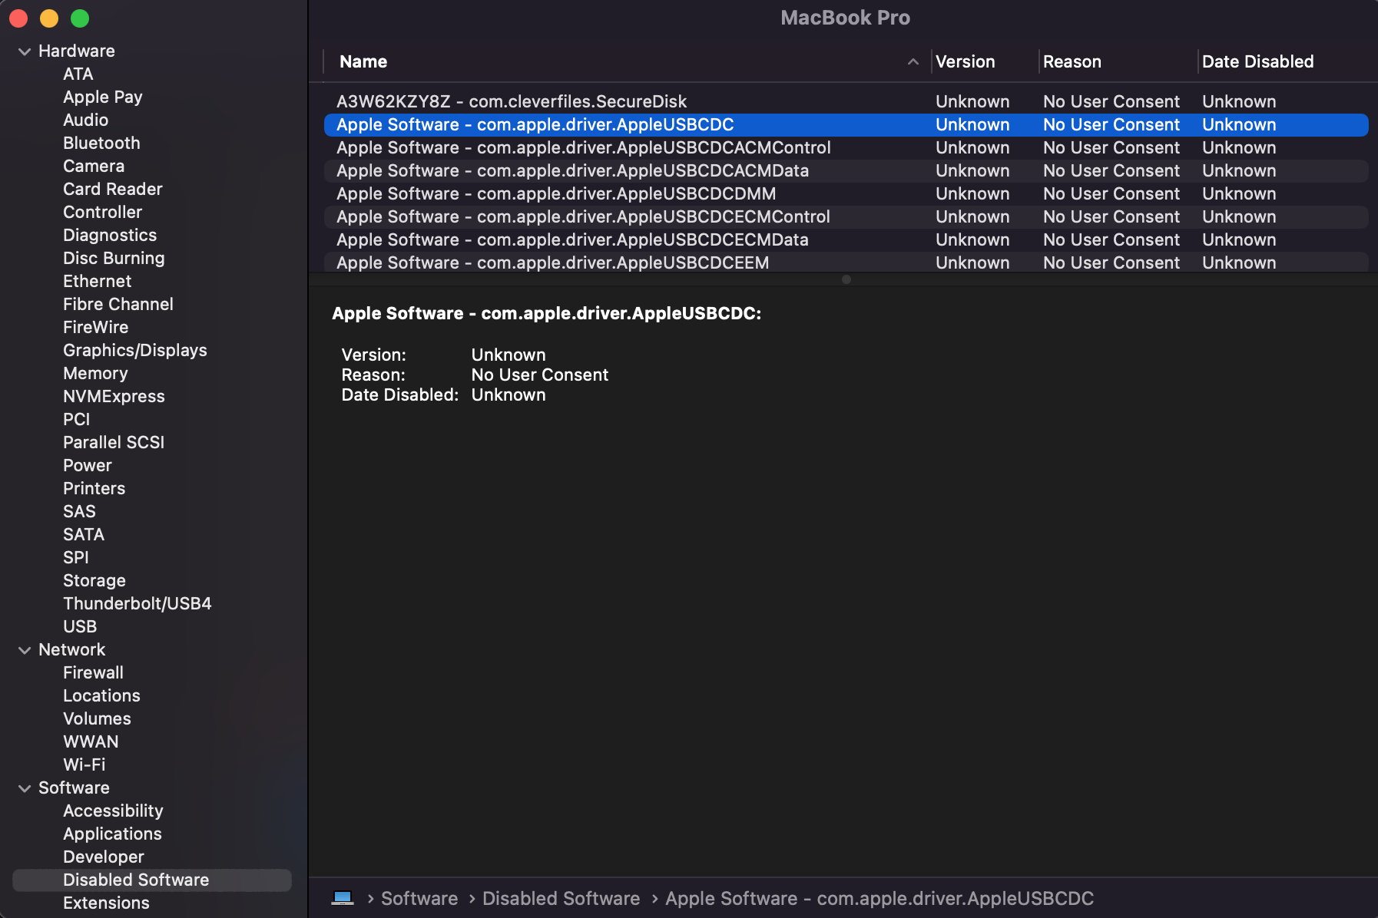Select Ethernet in the sidebar
Screen dimensions: 1378x918
[97, 282]
